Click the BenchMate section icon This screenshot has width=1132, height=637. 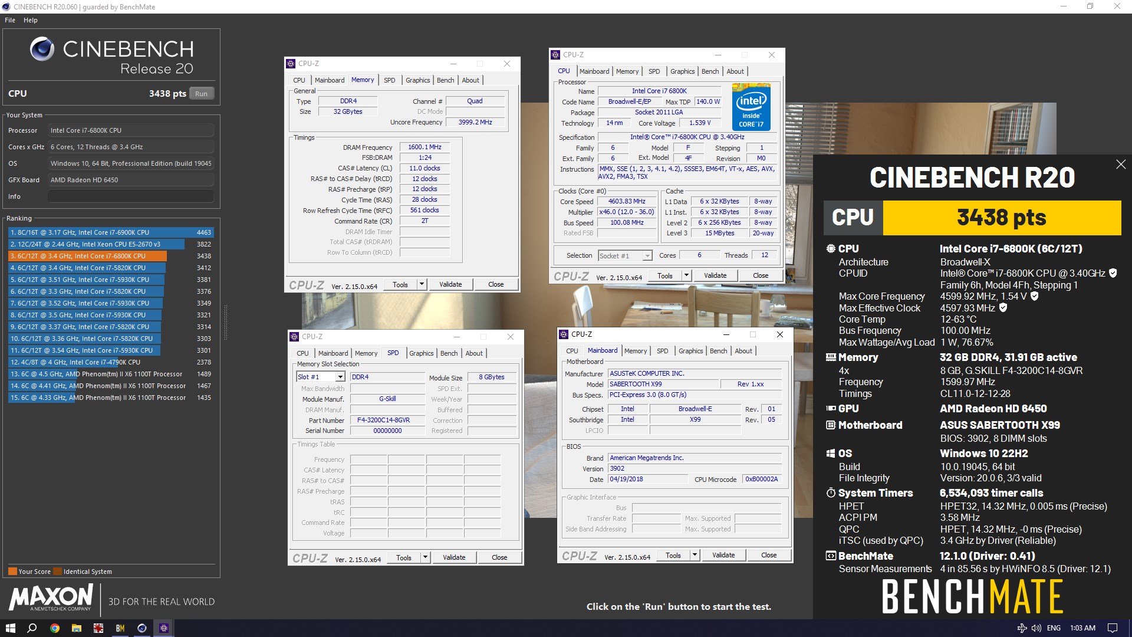[x=831, y=556]
